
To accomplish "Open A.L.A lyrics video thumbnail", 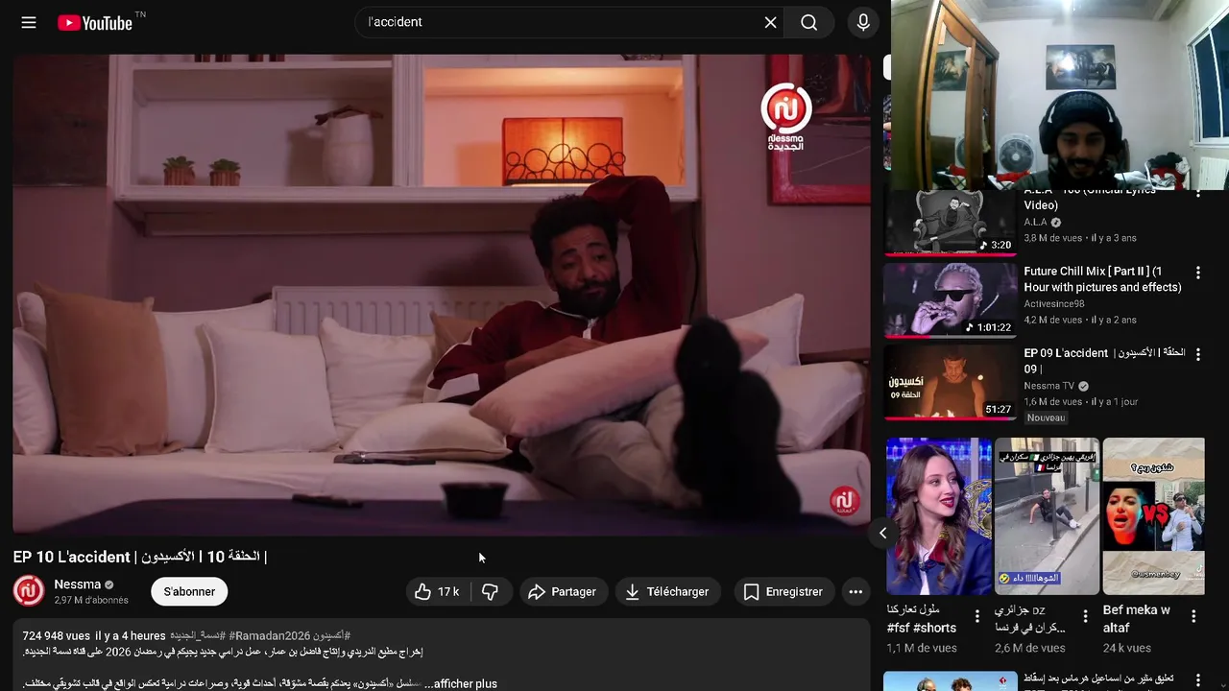I will pos(950,224).
